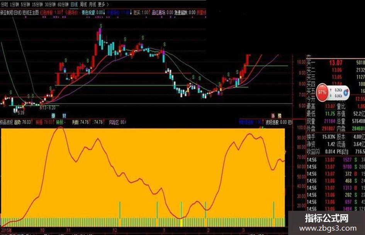Viewport: 365px width, 235px height.
Task: Click the 5.39 low price label
Action: coord(21,113)
